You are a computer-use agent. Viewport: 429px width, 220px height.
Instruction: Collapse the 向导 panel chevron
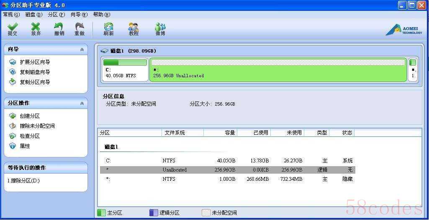point(82,50)
